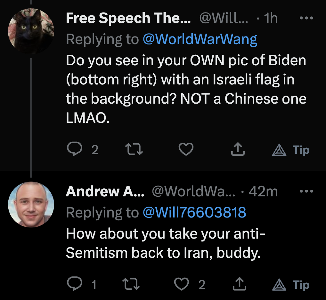
Task: Open the @WorldWarWang mention link
Action: pos(200,39)
